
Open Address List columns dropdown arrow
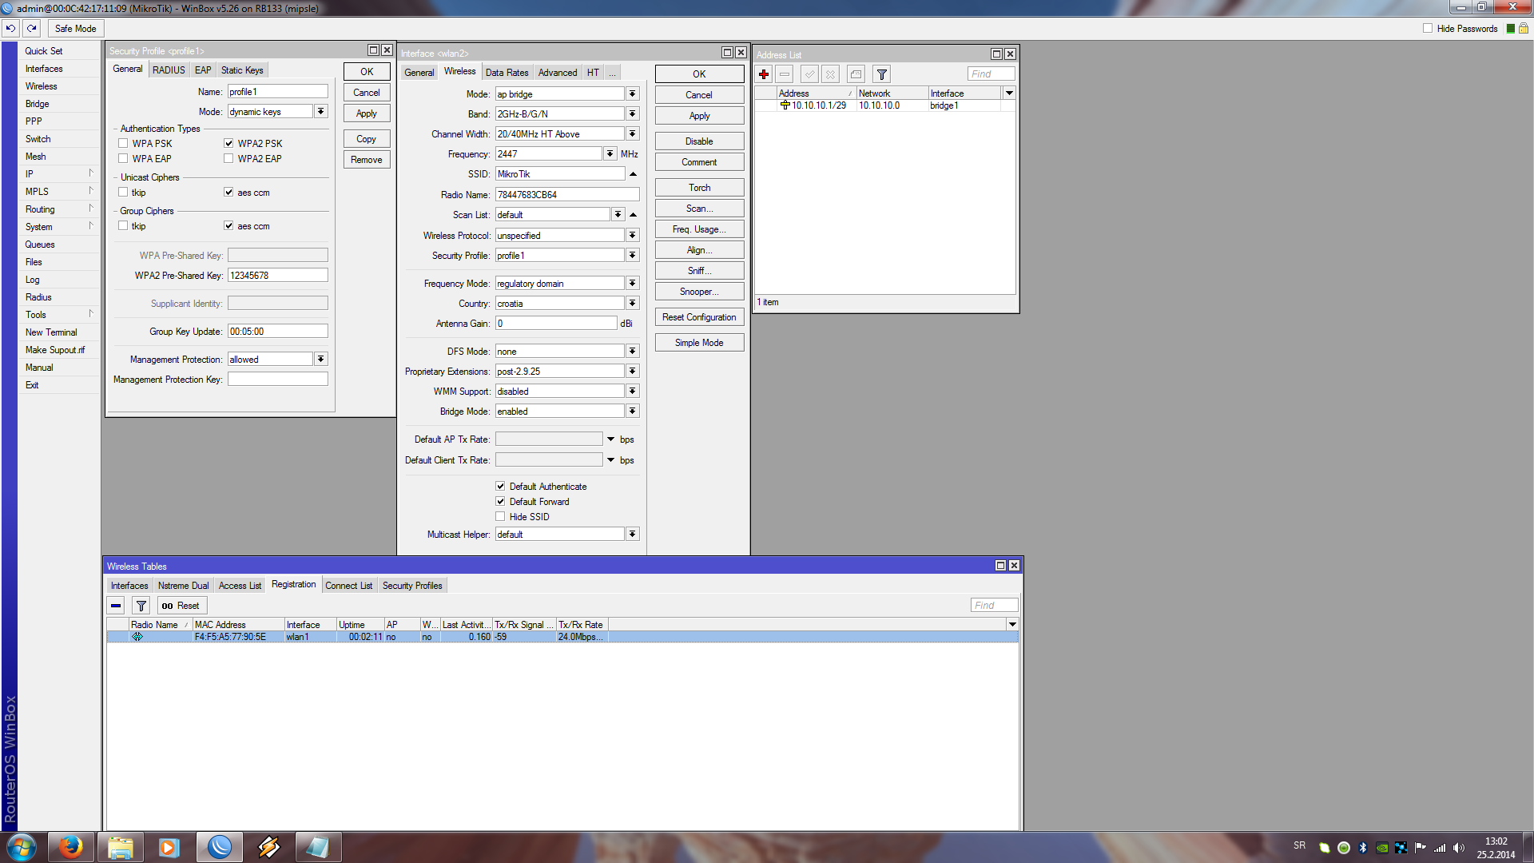coord(1009,93)
